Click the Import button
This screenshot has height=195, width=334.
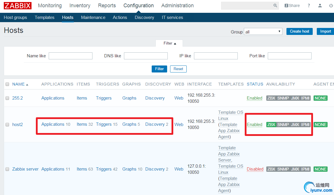pos(326,31)
